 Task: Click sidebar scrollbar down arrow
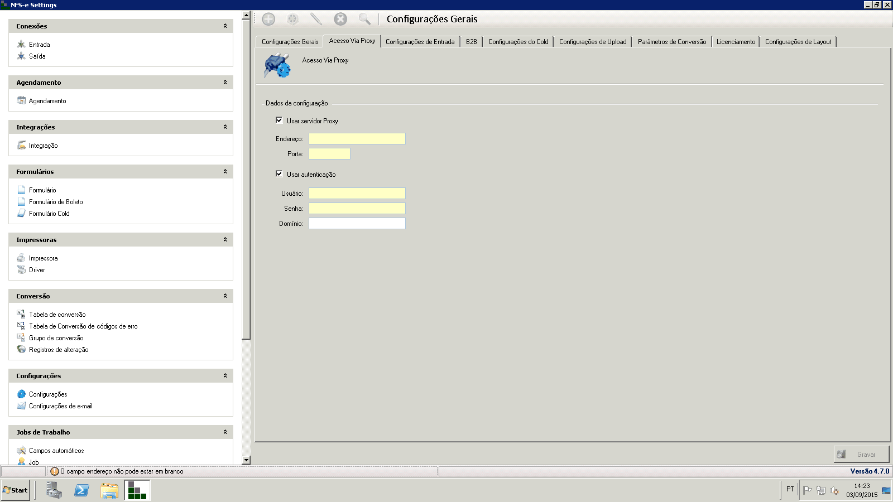246,460
